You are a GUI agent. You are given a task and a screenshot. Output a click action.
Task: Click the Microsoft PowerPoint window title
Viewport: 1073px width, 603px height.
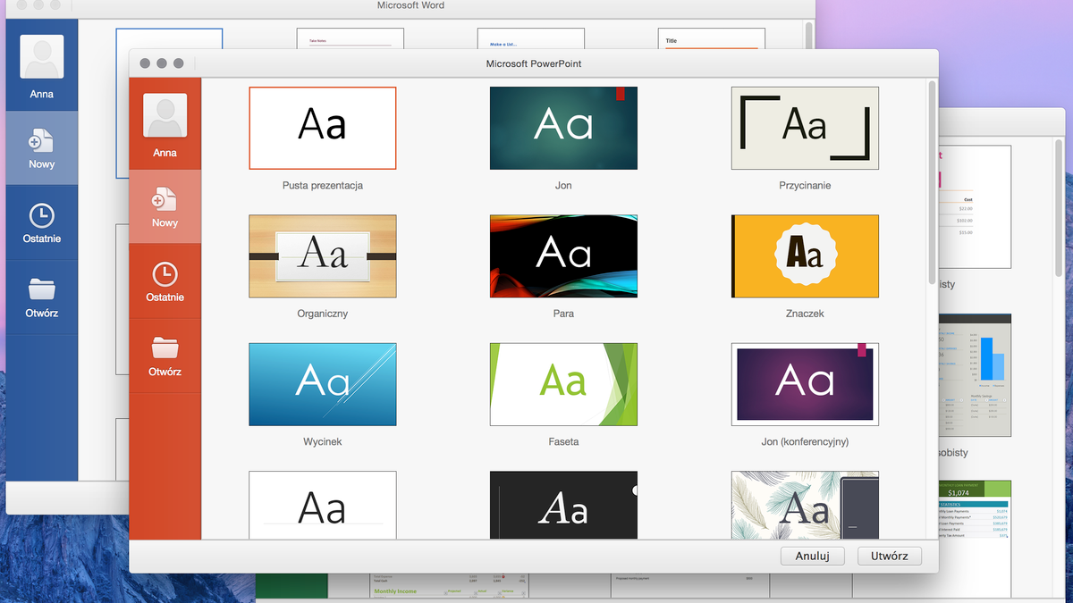(x=534, y=63)
